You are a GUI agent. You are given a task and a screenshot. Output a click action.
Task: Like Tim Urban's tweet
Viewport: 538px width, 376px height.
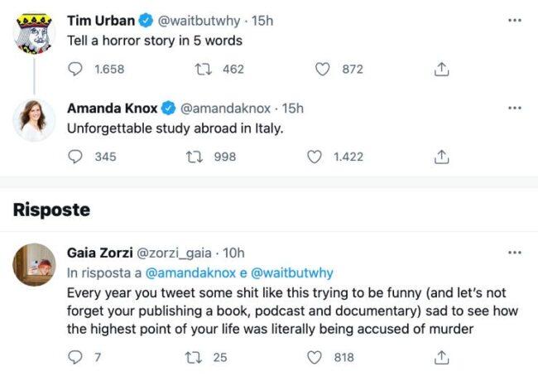323,70
